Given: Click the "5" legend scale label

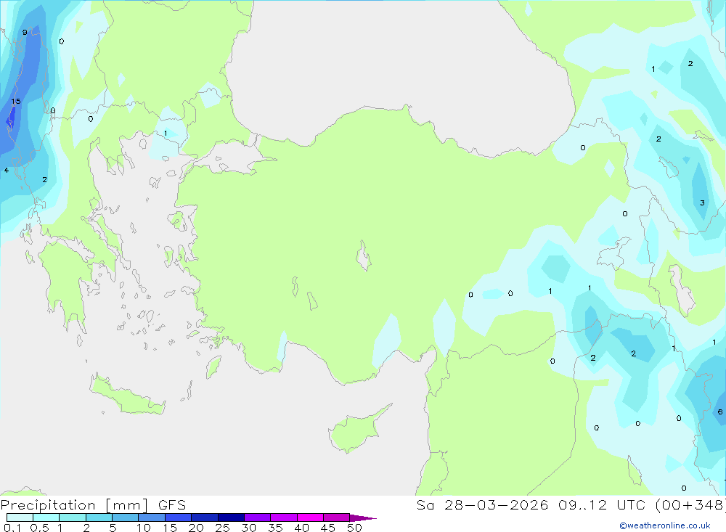Looking at the screenshot, I should pos(113,528).
